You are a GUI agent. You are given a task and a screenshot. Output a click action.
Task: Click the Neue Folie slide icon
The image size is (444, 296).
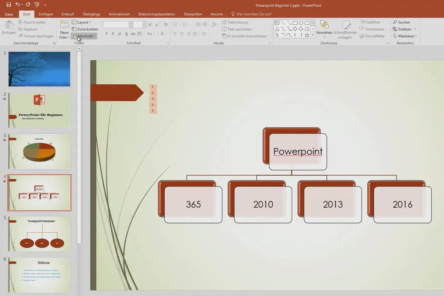click(64, 24)
